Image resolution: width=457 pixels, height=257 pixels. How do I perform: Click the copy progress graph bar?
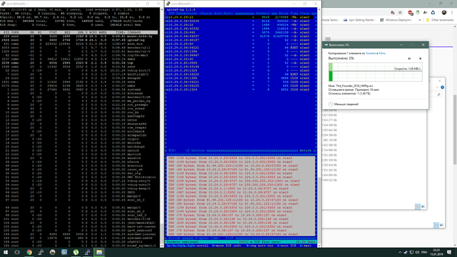[x=375, y=72]
